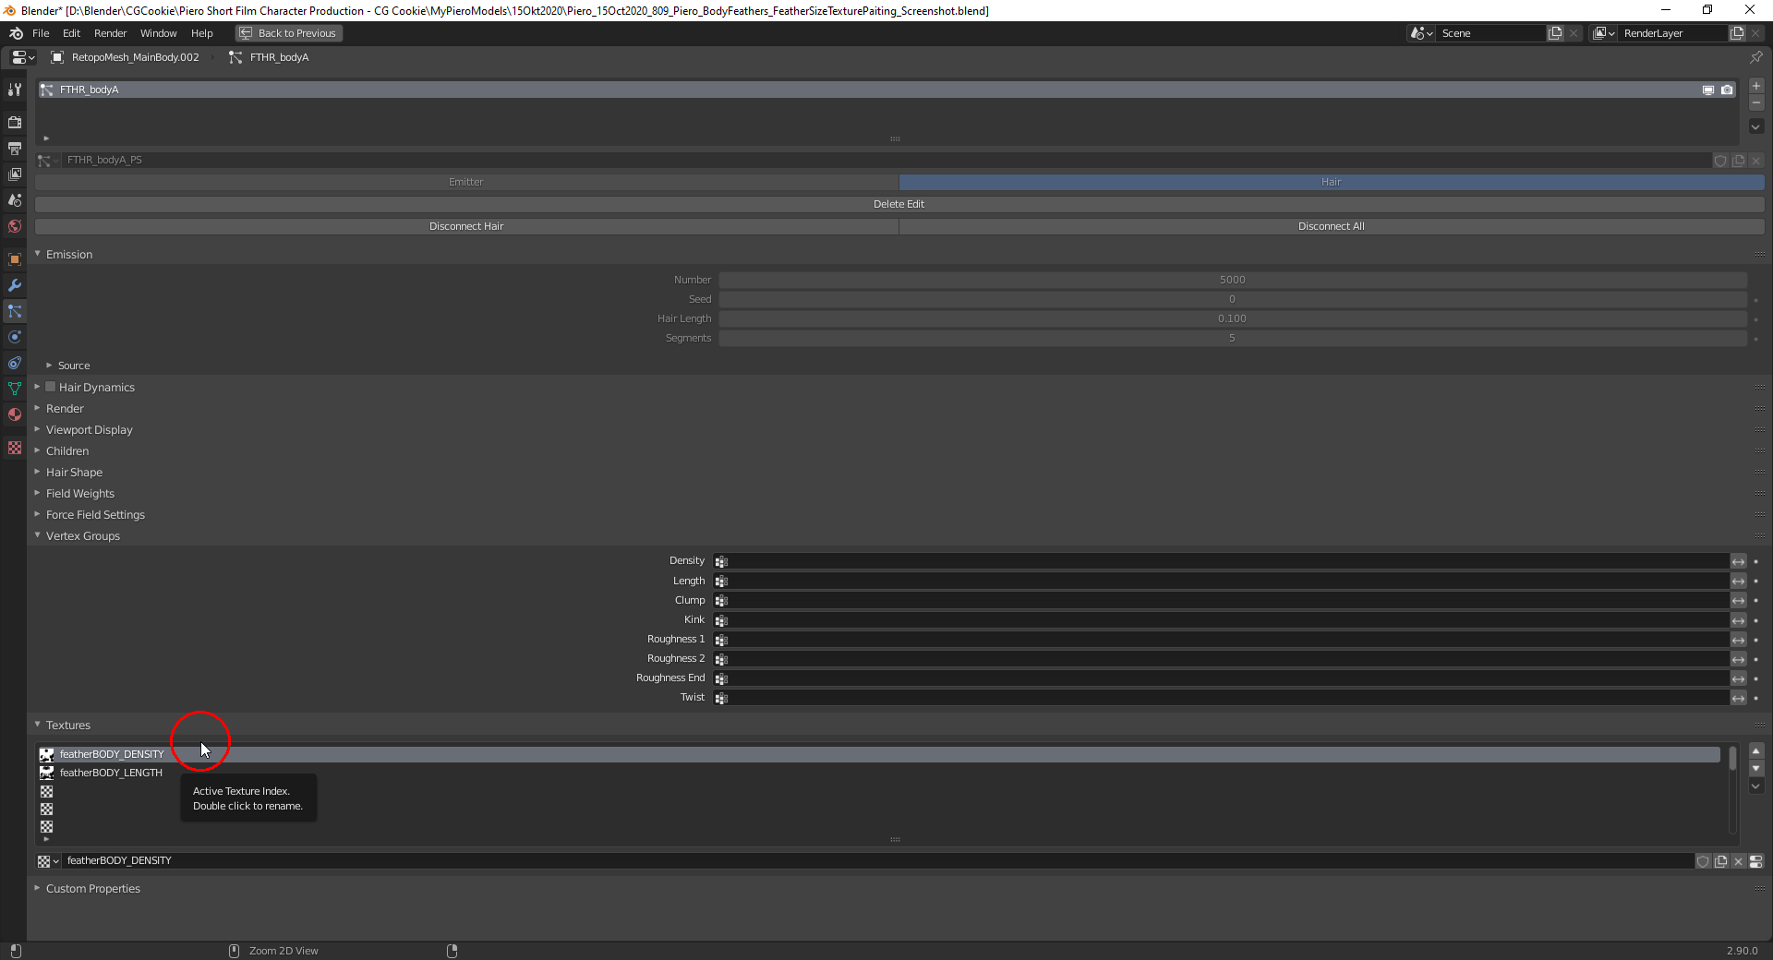This screenshot has width=1773, height=960.
Task: Click the Delete Edit button
Action: click(899, 204)
